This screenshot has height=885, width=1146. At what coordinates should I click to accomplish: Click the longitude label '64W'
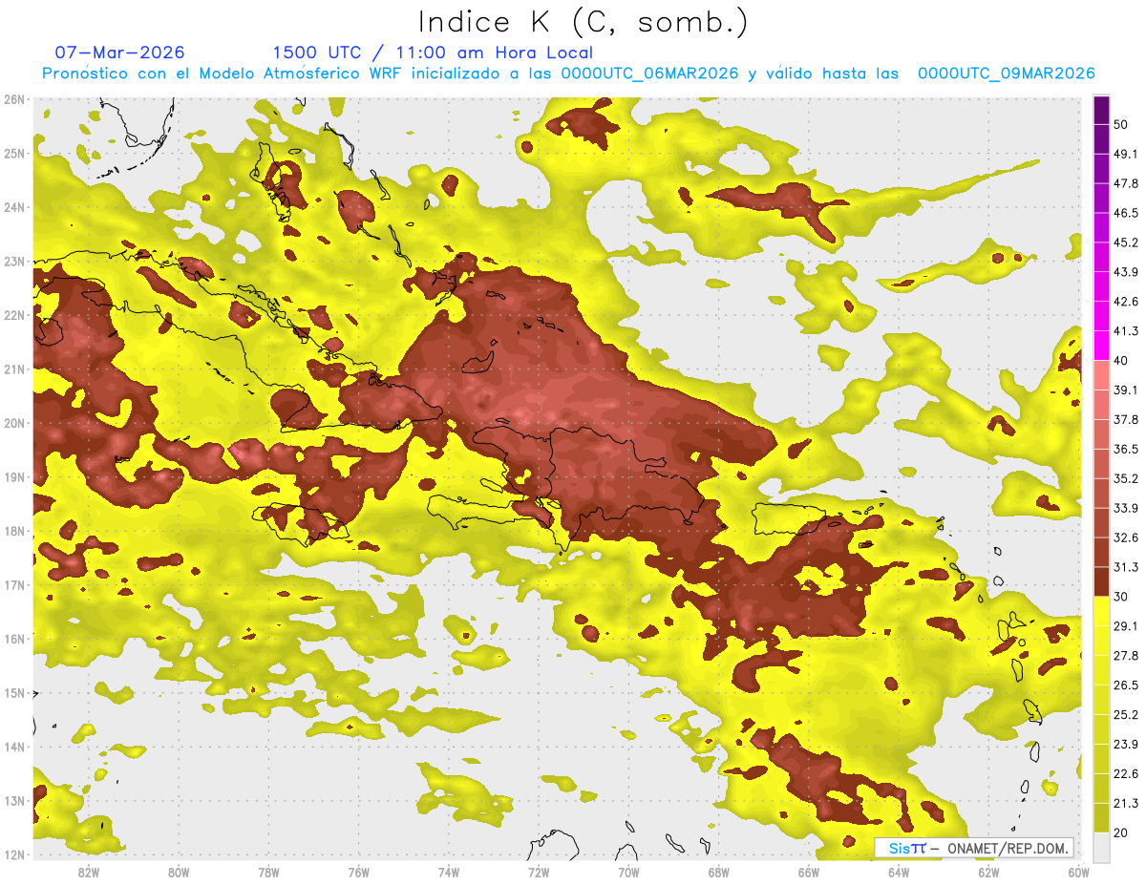[899, 873]
